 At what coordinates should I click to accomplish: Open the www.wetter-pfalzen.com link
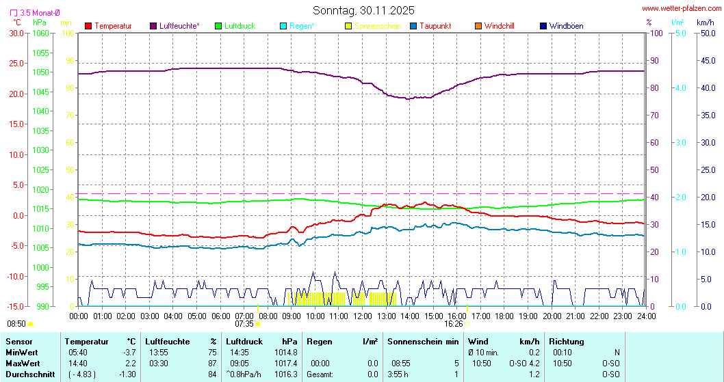[x=681, y=8]
